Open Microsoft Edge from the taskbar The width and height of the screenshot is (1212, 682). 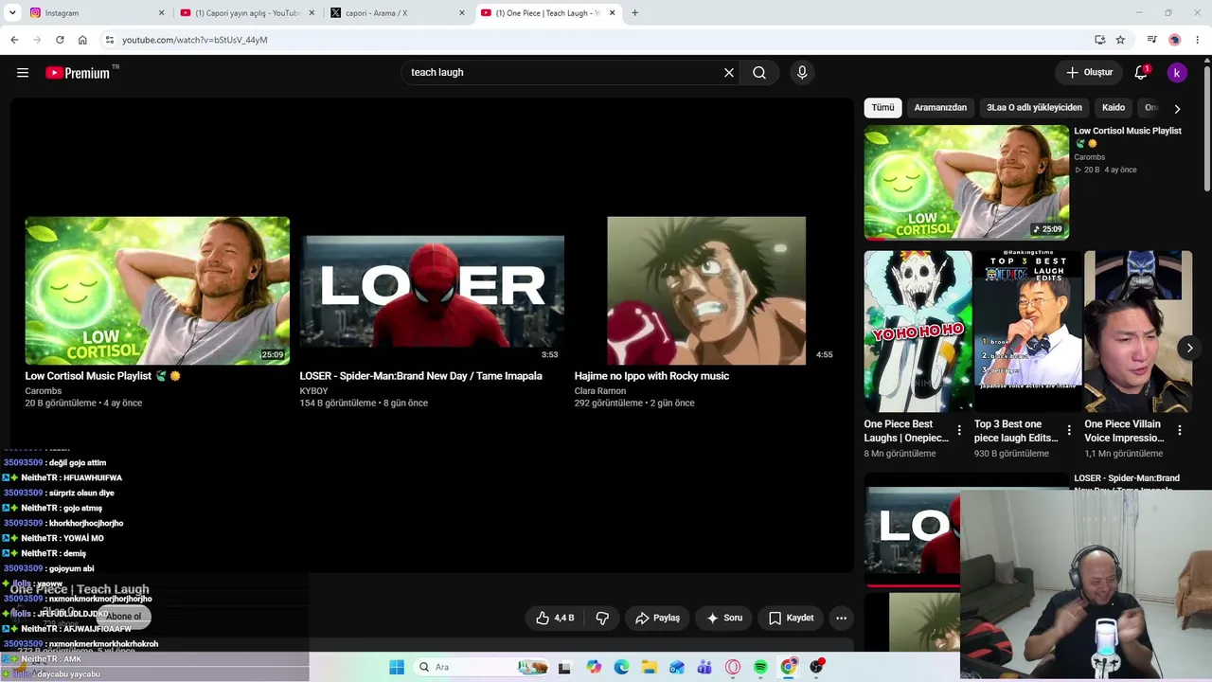[x=621, y=667]
